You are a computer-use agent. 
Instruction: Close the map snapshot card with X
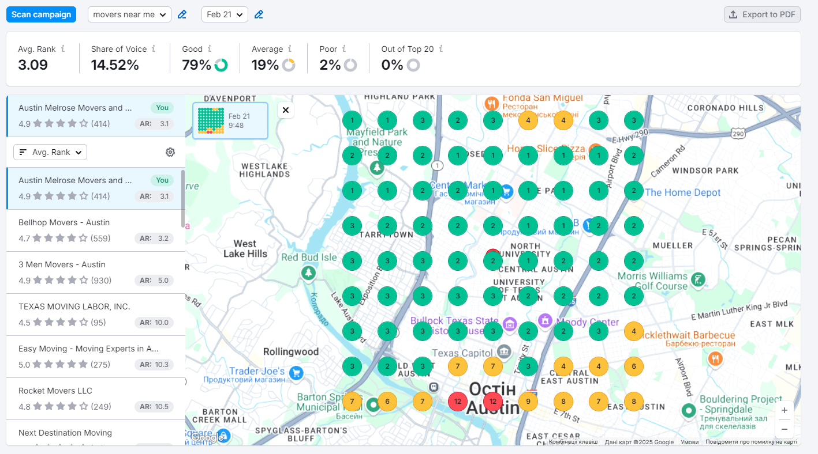(x=286, y=110)
